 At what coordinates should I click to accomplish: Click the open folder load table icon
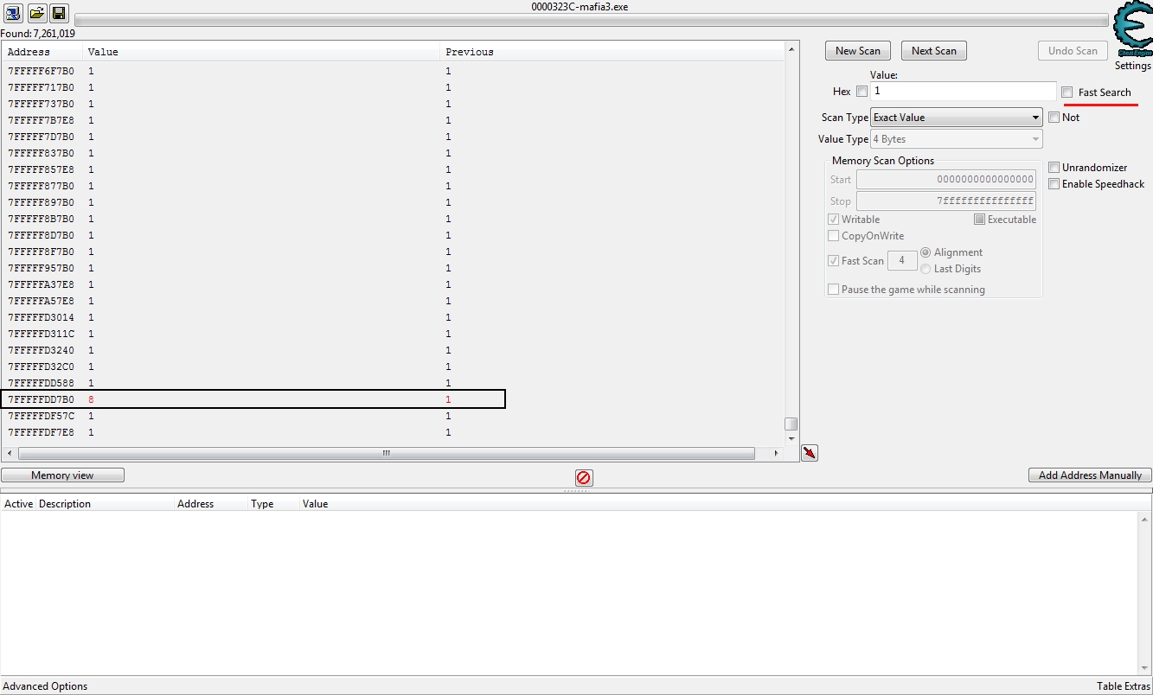pos(36,13)
